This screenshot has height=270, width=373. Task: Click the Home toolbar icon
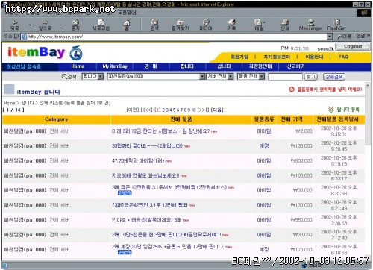127,25
